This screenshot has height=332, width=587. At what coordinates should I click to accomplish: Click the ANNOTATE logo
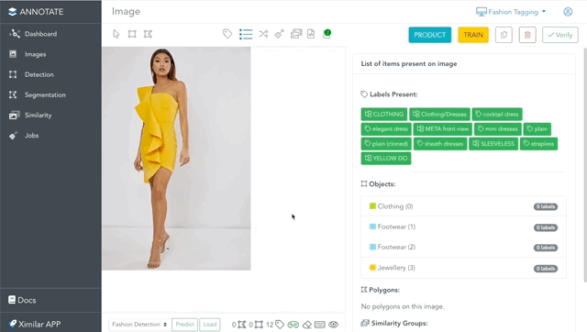pyautogui.click(x=36, y=12)
